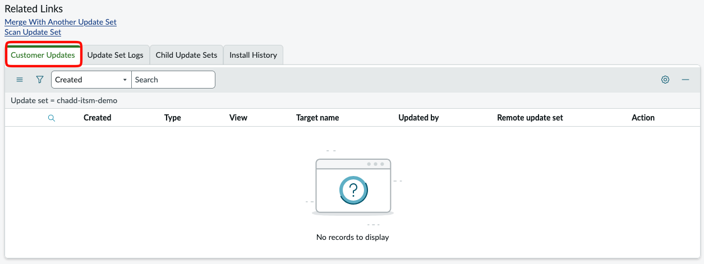The width and height of the screenshot is (704, 264).
Task: Open the list controls hamburger menu
Action: coord(20,80)
